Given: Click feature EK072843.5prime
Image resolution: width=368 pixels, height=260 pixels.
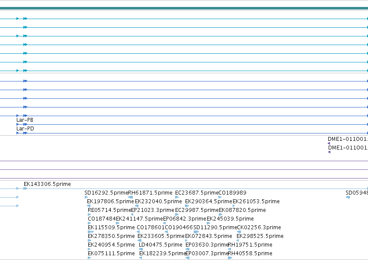Looking at the screenshot, I should click(x=208, y=236).
